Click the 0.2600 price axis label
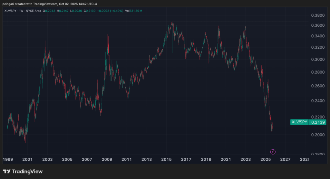 pos(318,86)
